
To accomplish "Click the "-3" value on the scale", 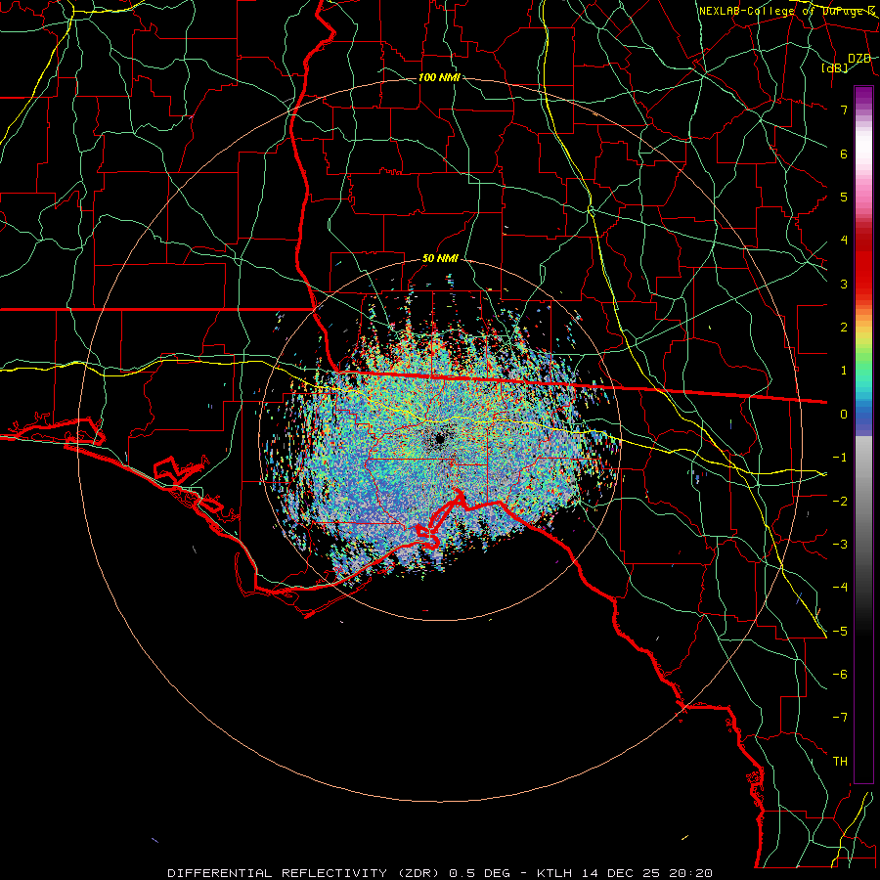I will coord(840,545).
